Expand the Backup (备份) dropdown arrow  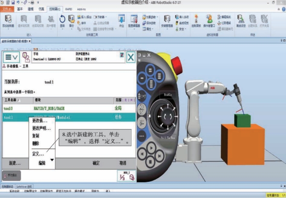[x=71, y=29]
